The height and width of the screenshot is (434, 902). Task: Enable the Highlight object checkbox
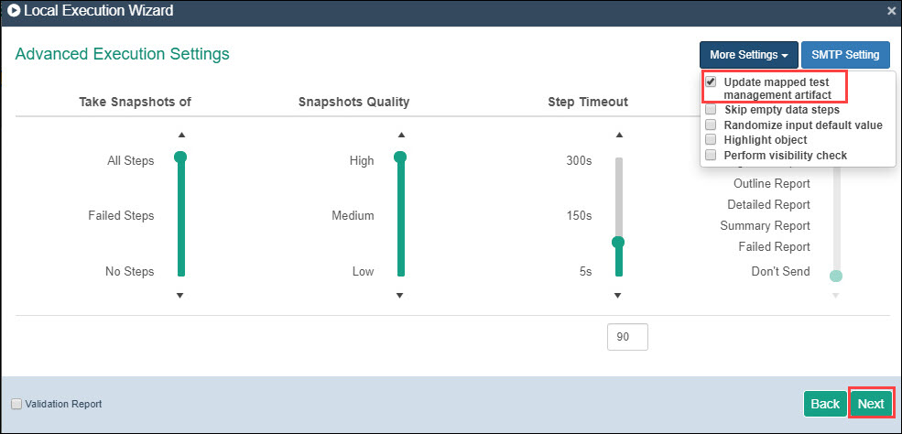pos(712,139)
